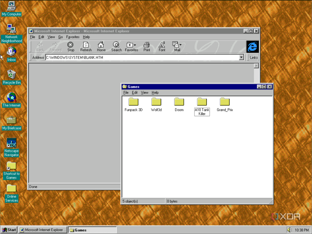This screenshot has height=234, width=312.
Task: Click the Refresh icon in Internet Explorer
Action: click(x=86, y=46)
